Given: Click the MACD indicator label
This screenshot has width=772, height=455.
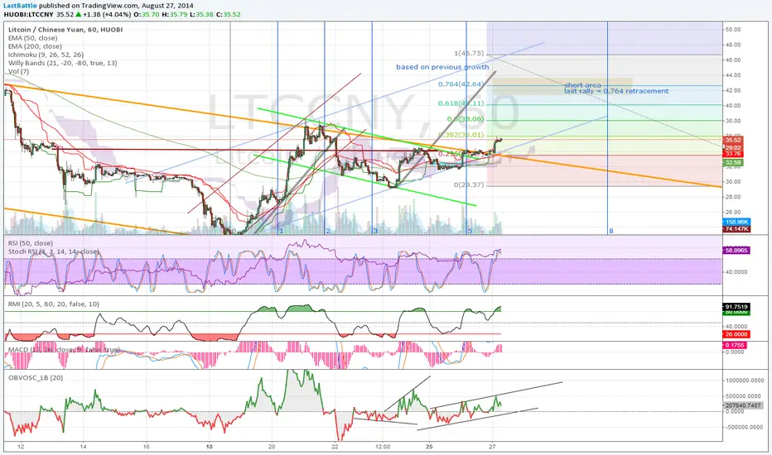Looking at the screenshot, I should [64, 350].
